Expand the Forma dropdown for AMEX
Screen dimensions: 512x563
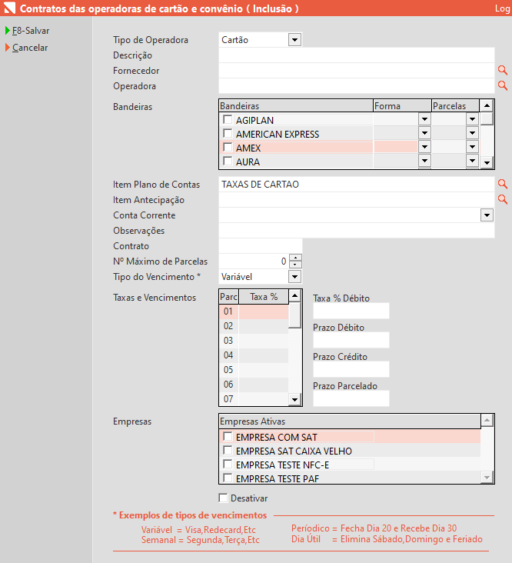point(424,147)
